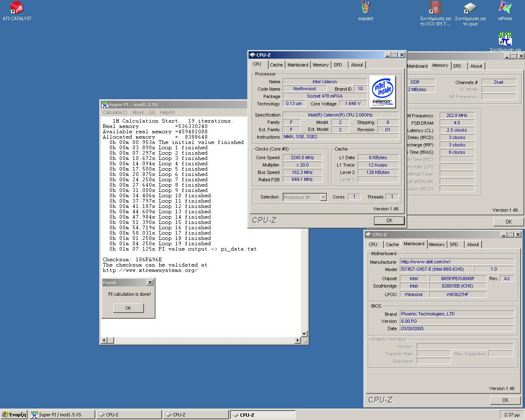
Task: Open the ATI CATALYST desktop icon
Action: tap(16, 11)
